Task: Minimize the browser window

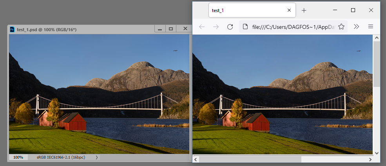Action: [335, 10]
